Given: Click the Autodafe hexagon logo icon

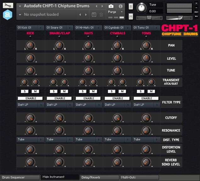Looking at the screenshot, I should 8,15.
